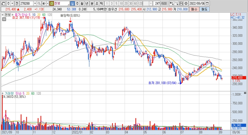The image size is (248, 135).
Task: Open the chart settings gear icon
Action: [186, 4]
